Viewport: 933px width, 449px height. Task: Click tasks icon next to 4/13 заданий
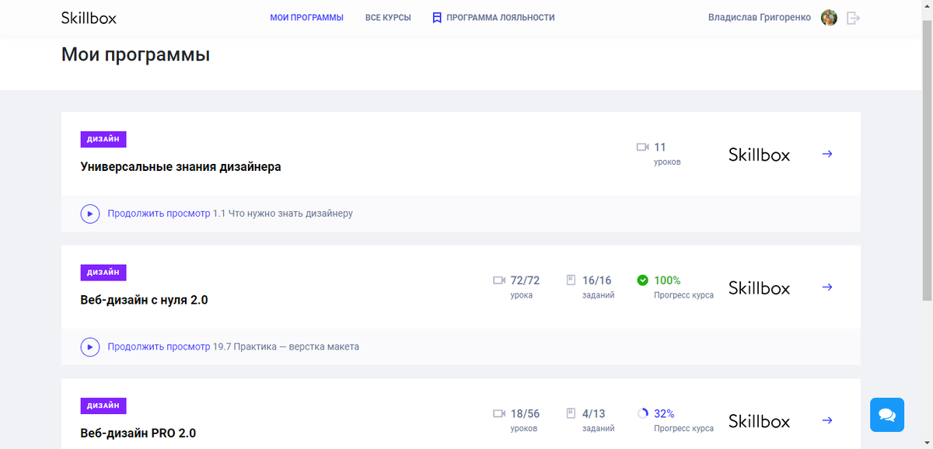point(571,414)
